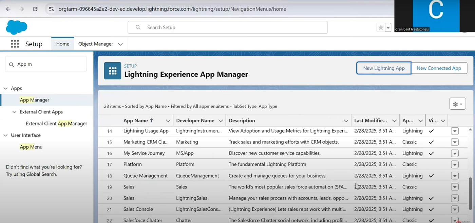Collapse the Apps tree section
The image size is (475, 223).
6,88
